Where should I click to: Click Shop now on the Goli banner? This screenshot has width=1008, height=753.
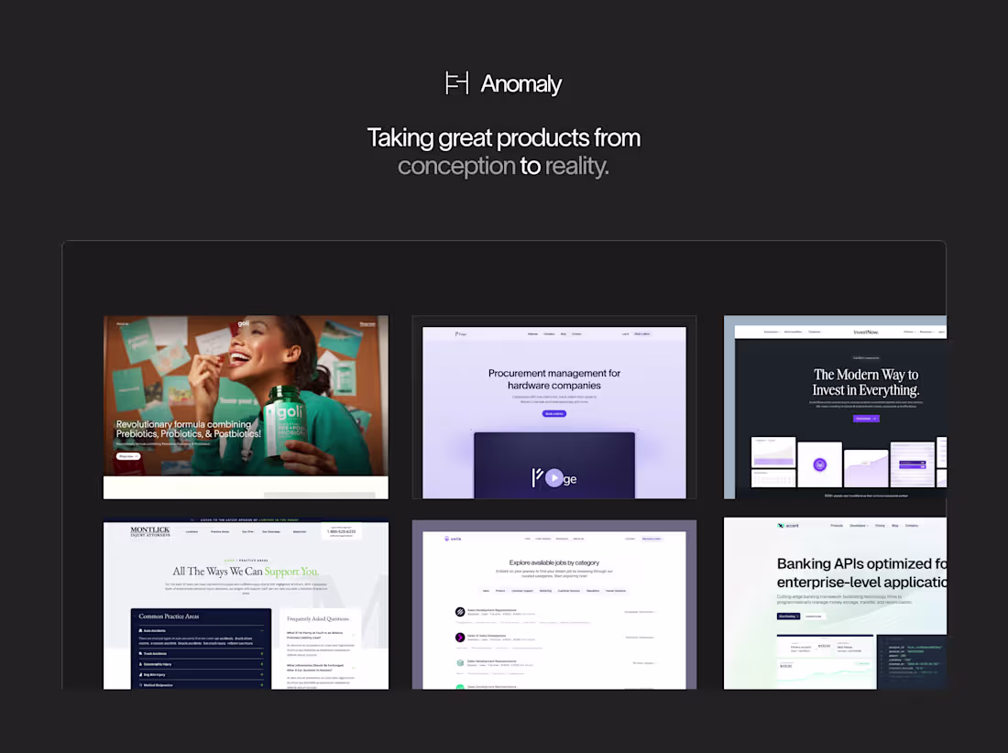[127, 457]
